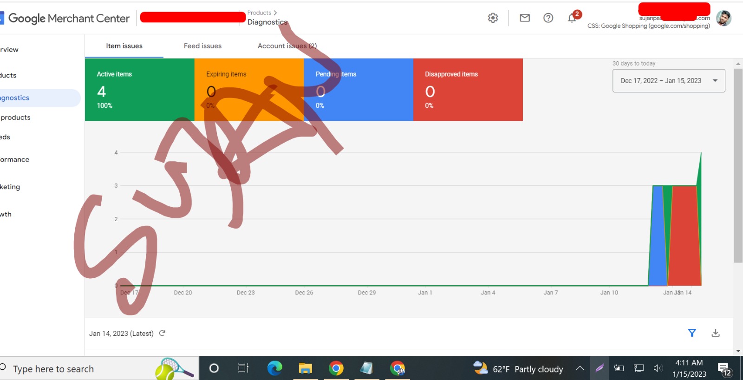The image size is (743, 380).
Task: Open the network tray icon
Action: [x=639, y=368]
